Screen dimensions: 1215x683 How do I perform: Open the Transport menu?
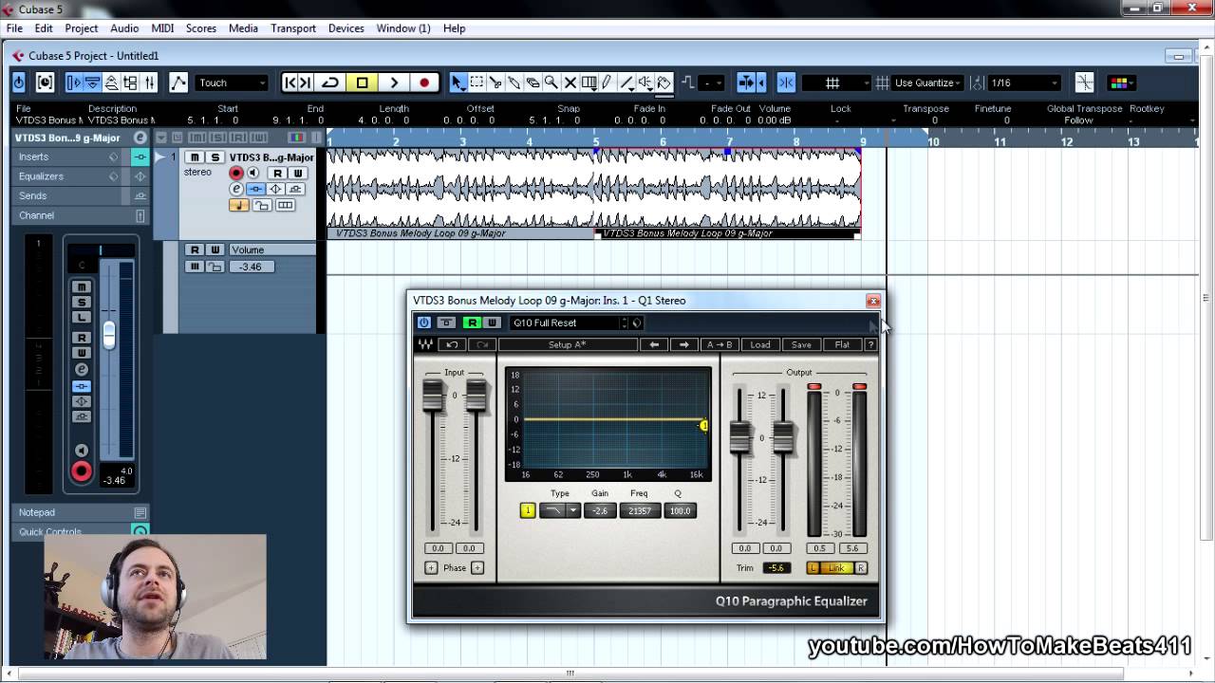coord(293,28)
